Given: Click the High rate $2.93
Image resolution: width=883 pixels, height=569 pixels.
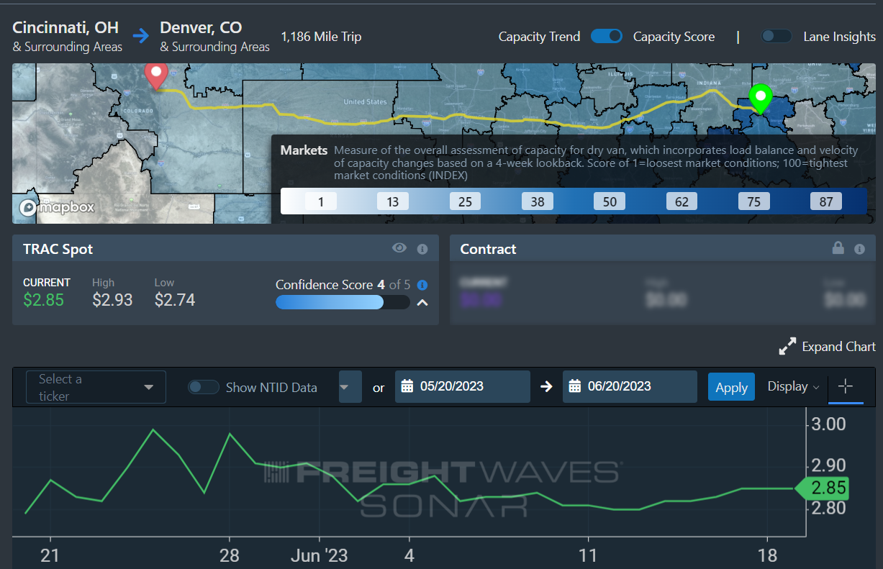Looking at the screenshot, I should 112,300.
